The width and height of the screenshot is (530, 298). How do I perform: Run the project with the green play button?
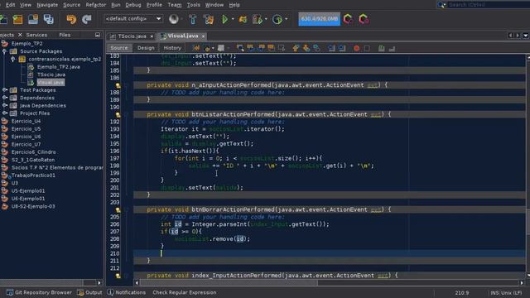pyautogui.click(x=224, y=19)
